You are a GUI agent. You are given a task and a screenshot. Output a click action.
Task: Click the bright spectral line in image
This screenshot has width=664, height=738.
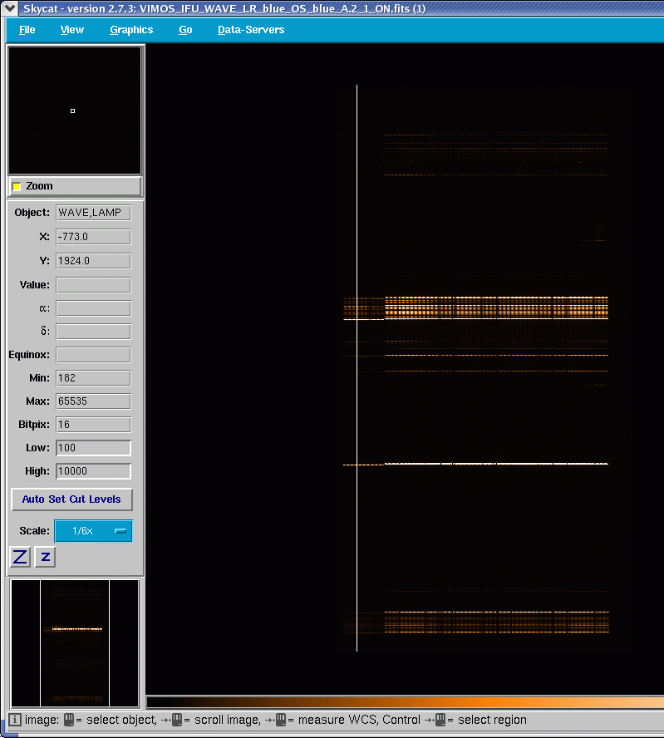(496, 464)
